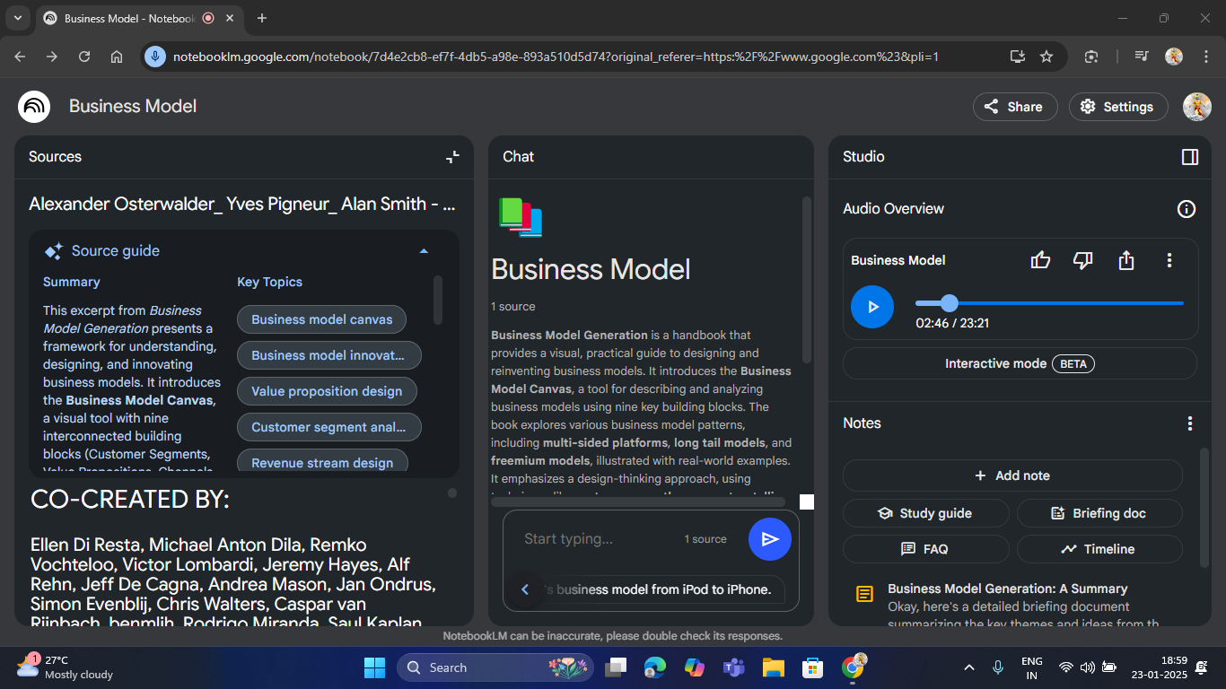Click the Share notebook button
The height and width of the screenshot is (689, 1226).
pyautogui.click(x=1014, y=107)
